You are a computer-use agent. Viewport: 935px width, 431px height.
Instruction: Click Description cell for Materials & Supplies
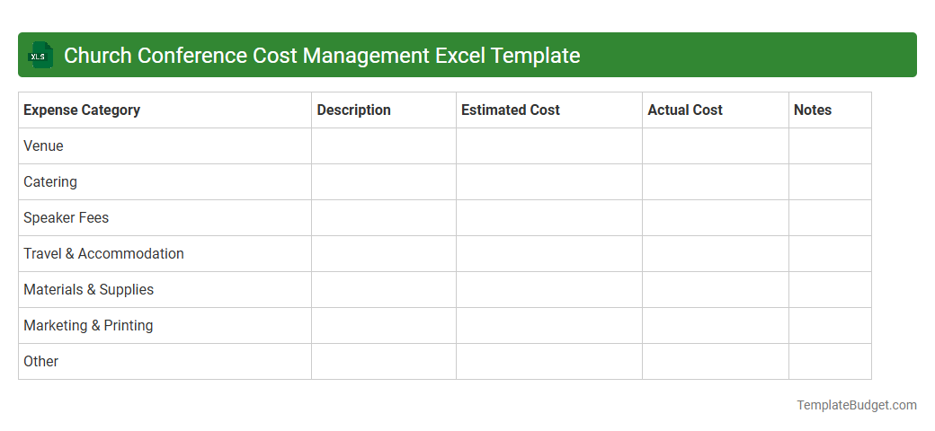(x=384, y=290)
